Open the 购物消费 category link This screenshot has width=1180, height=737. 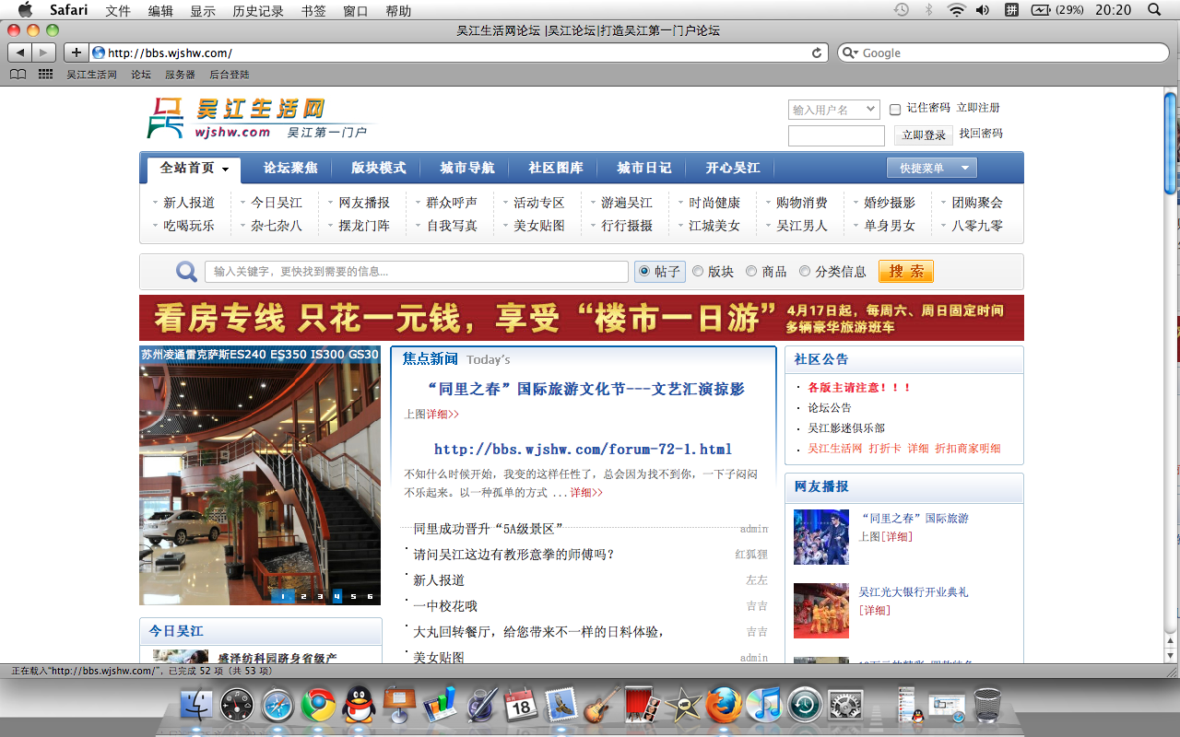(802, 203)
